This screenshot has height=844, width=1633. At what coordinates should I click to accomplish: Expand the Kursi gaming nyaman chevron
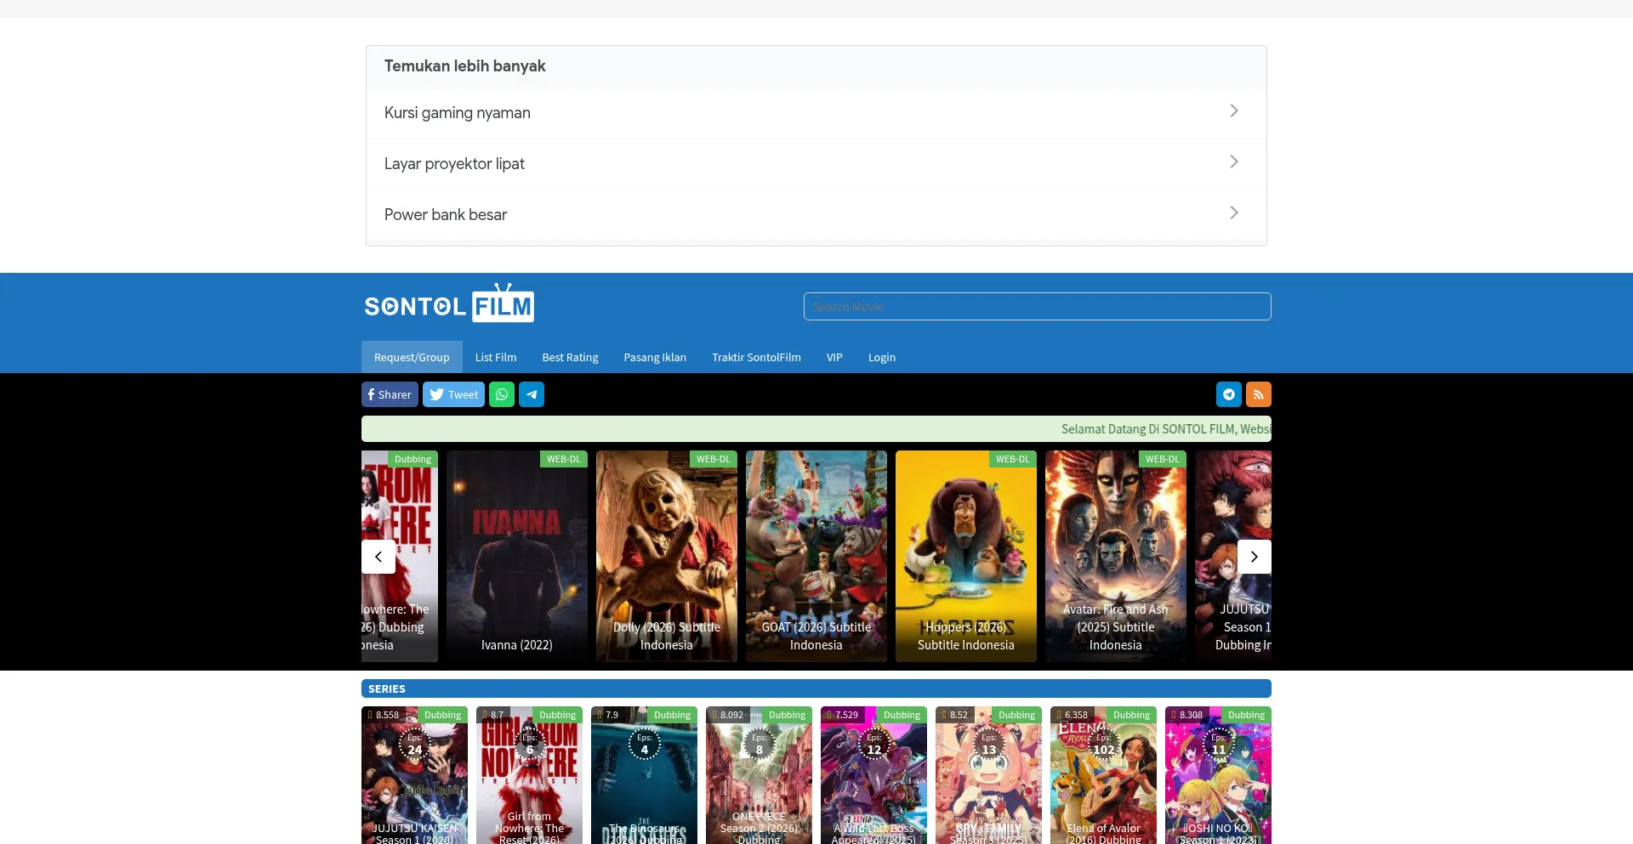1234,111
